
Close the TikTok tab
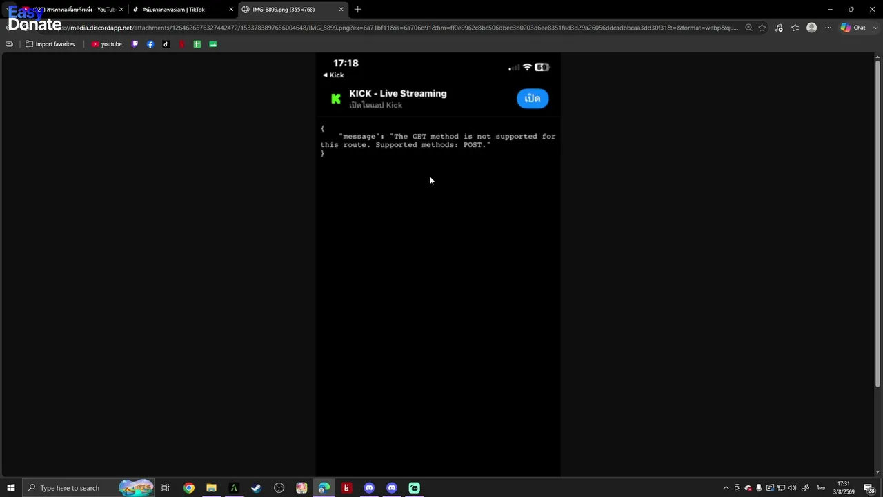pyautogui.click(x=231, y=10)
